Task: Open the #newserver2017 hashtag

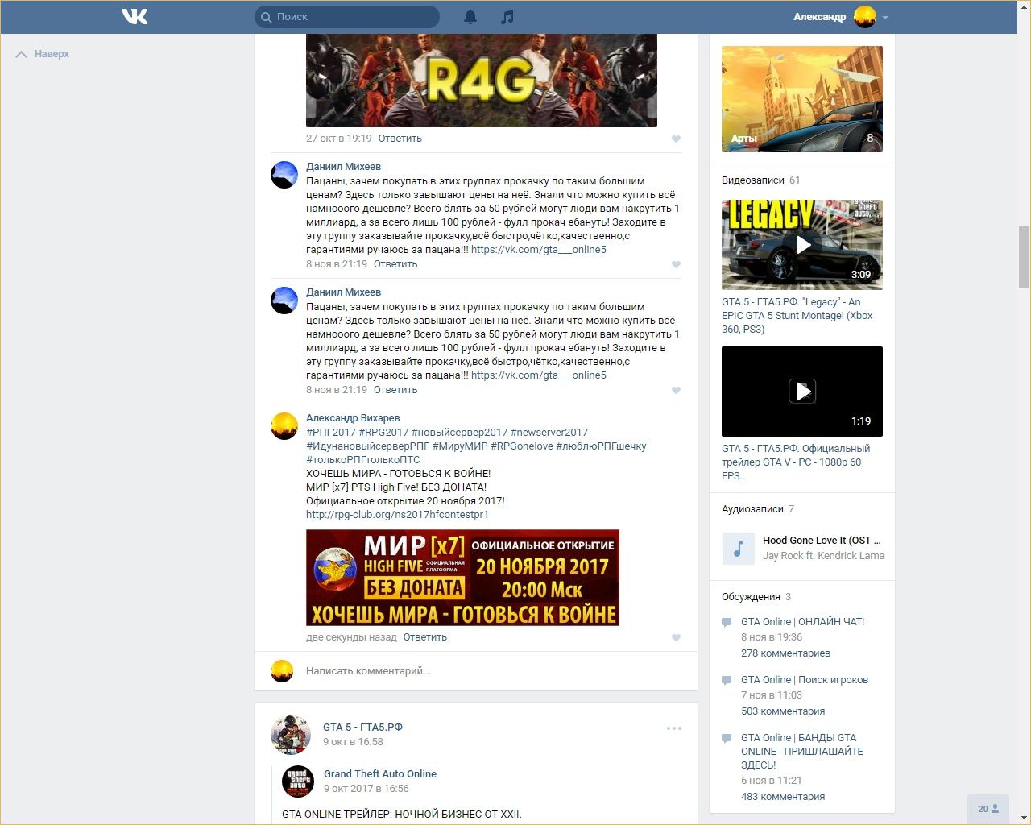Action: click(x=549, y=433)
